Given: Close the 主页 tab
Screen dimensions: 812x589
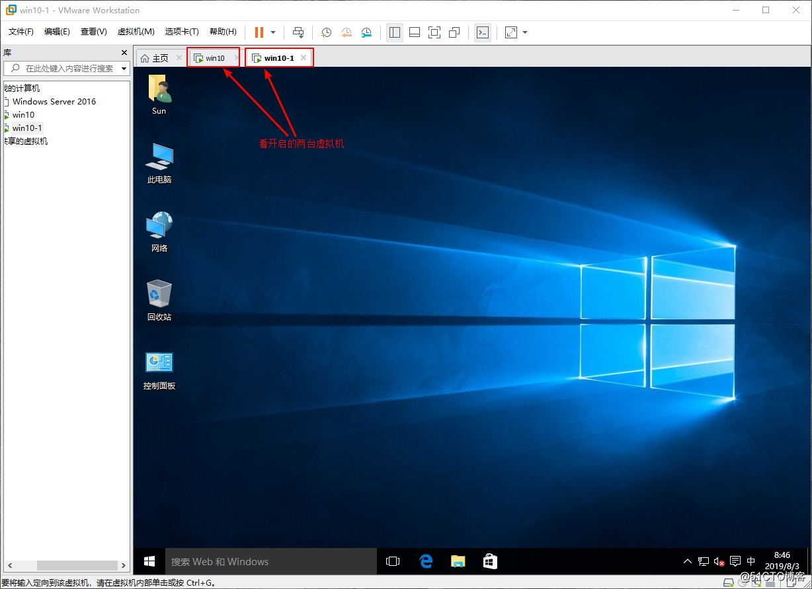Looking at the screenshot, I should [179, 58].
